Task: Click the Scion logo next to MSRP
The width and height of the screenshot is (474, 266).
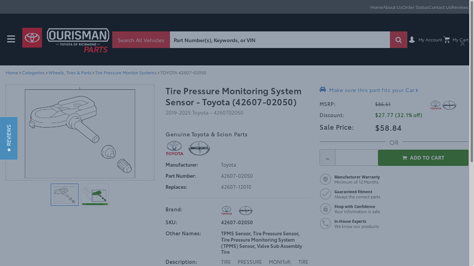Action: click(450, 105)
